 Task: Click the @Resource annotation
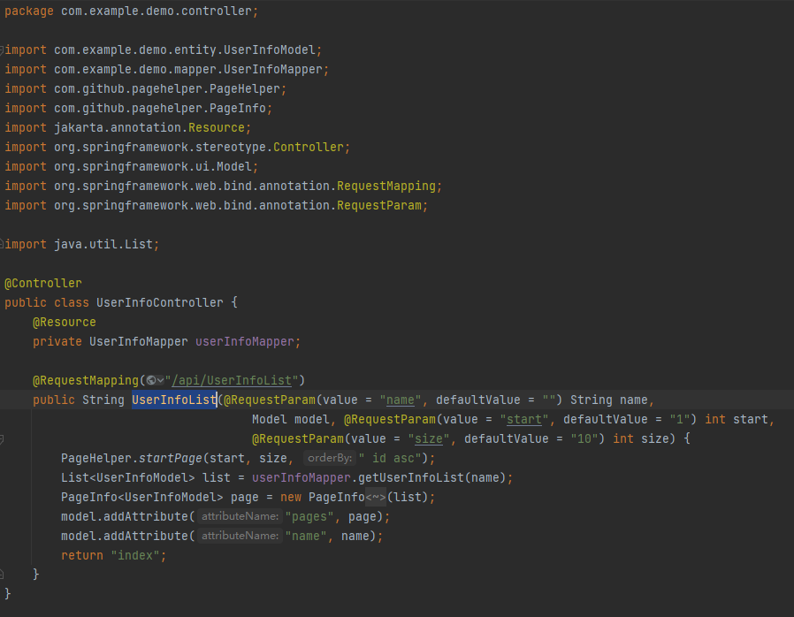coord(65,323)
